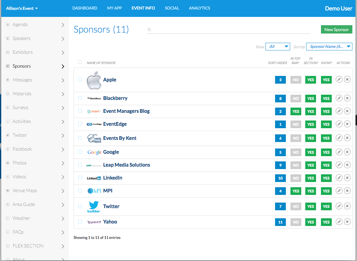Delete the Blackberry sponsor with X icon
Screen dimensions: 357x261
[x=347, y=98]
